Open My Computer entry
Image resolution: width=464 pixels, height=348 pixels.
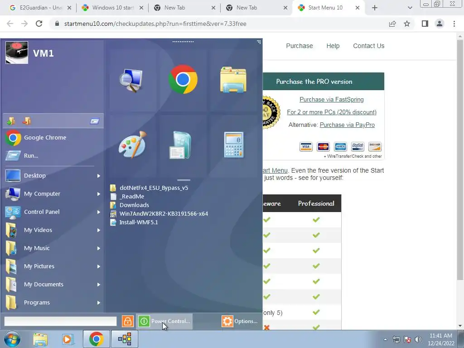pos(42,194)
